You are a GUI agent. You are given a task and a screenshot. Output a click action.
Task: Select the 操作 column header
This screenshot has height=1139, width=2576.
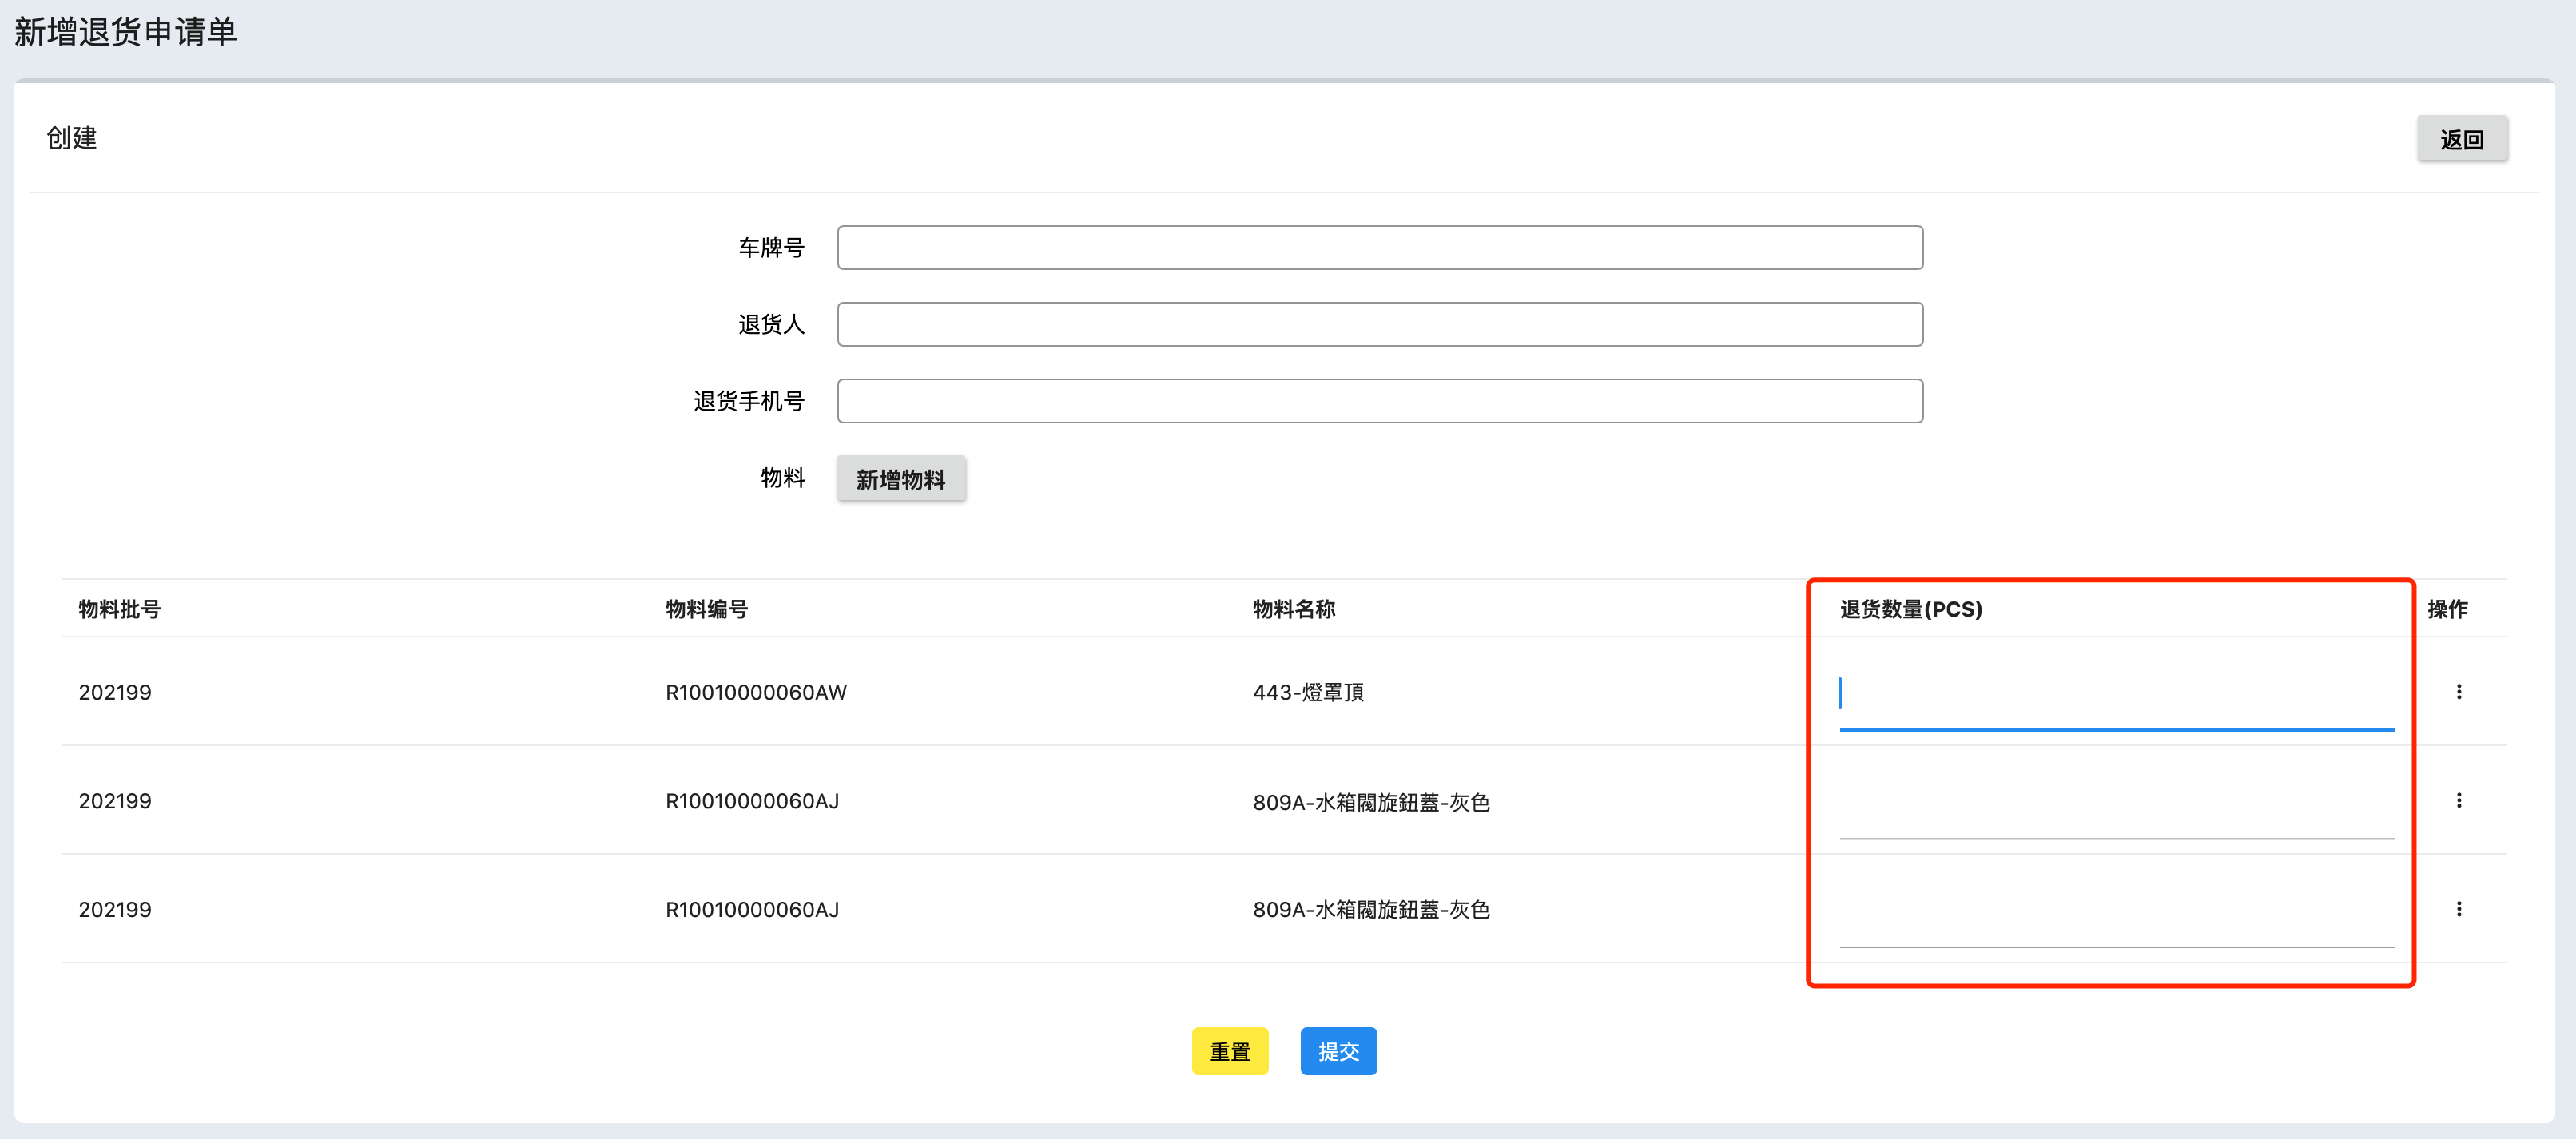click(x=2447, y=609)
